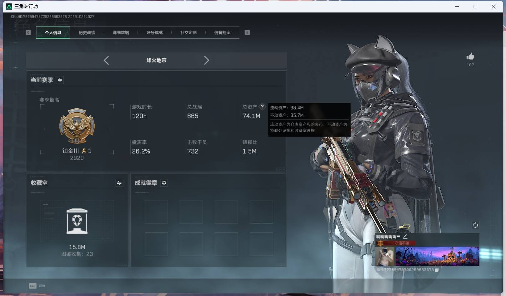Open the 详细数据 tab

[x=121, y=32]
